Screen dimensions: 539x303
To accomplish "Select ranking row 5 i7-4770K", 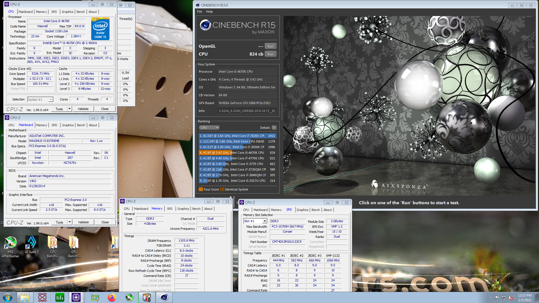I will [237, 158].
